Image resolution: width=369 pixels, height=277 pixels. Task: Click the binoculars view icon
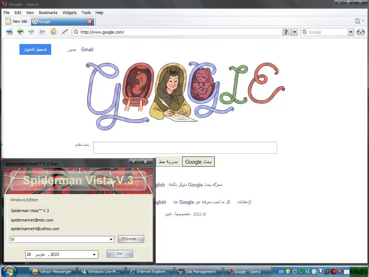(360, 32)
